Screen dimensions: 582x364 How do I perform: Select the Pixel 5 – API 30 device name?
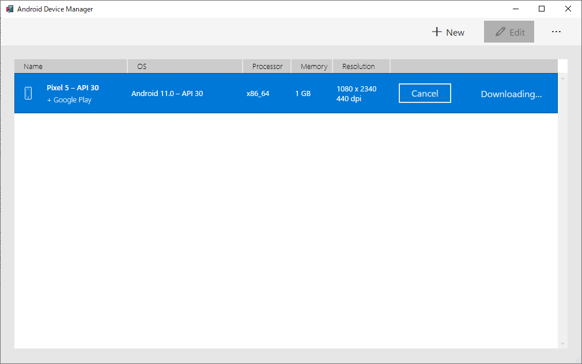point(73,88)
